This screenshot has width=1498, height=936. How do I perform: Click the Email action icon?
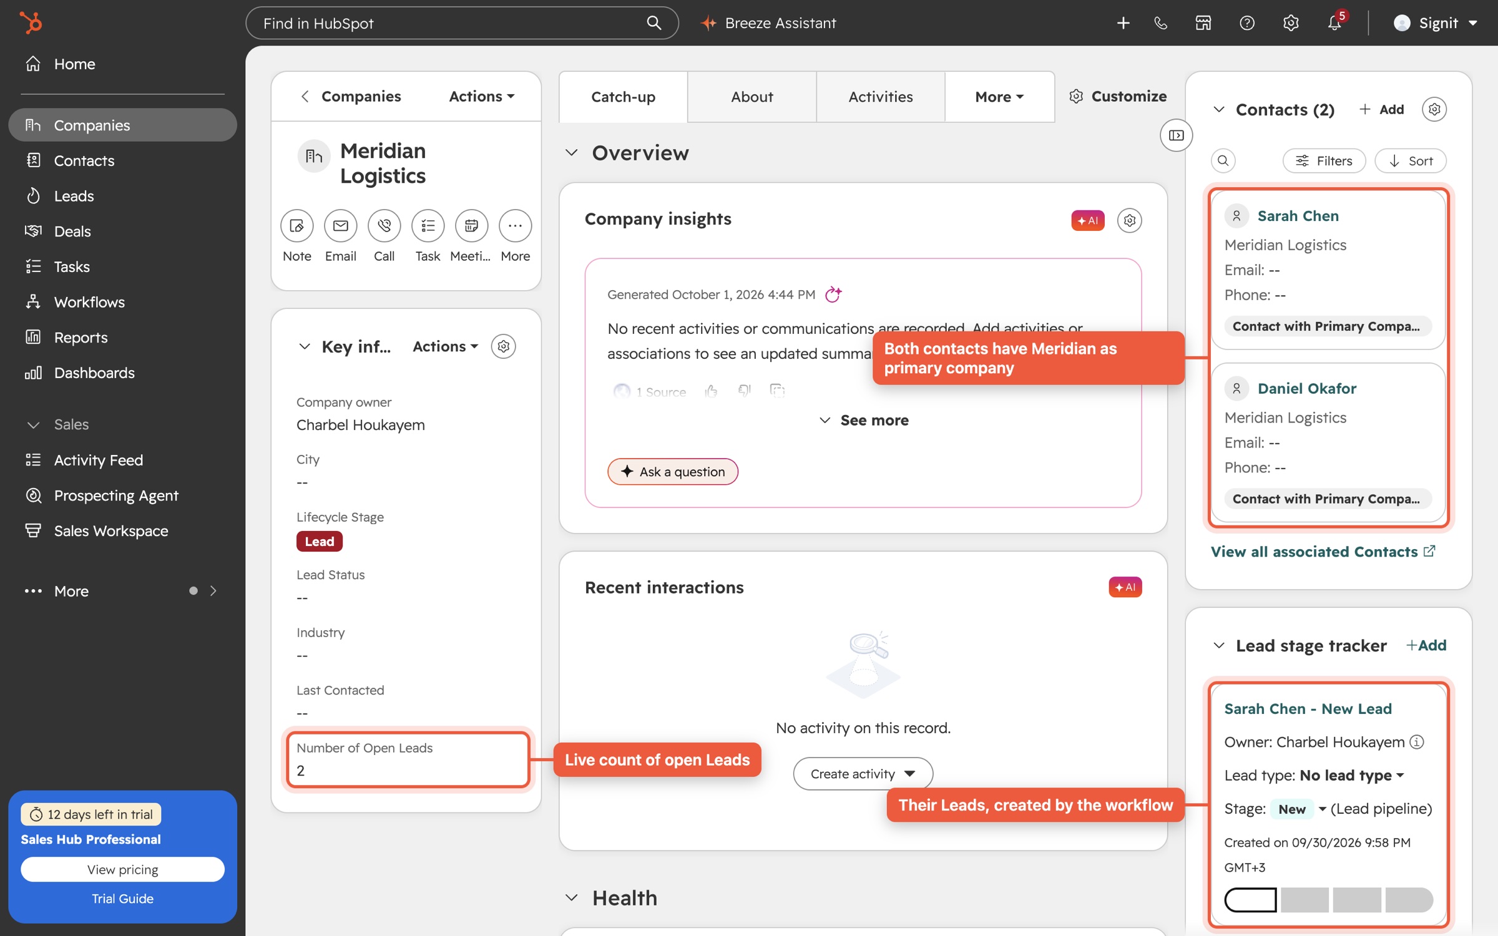[x=340, y=225]
